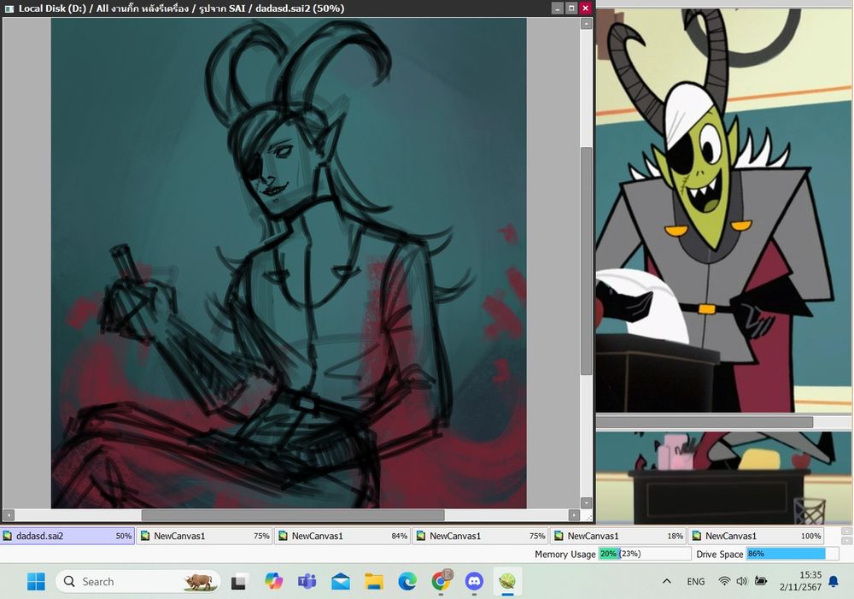Open Google Chrome from the taskbar

(x=441, y=582)
